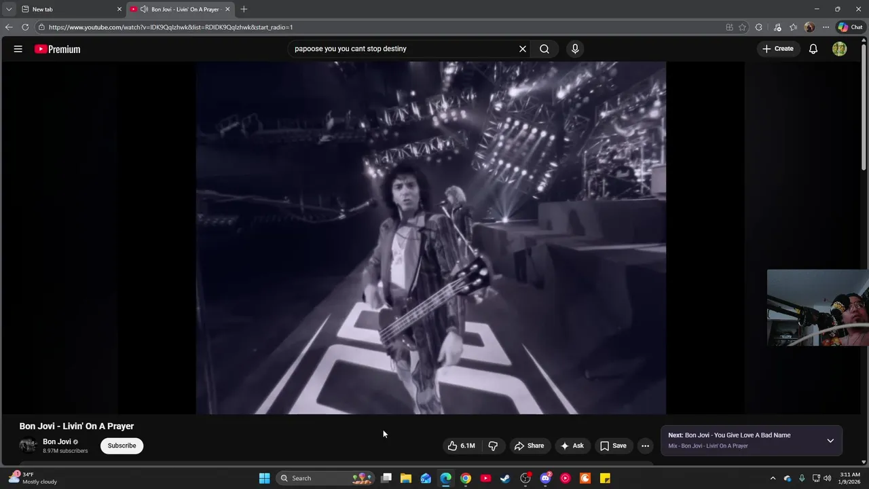Open File Explorer from taskbar
Screen dimensions: 869x489
(406, 478)
